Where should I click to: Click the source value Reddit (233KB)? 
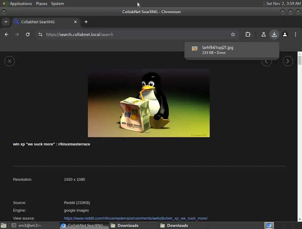(77, 203)
